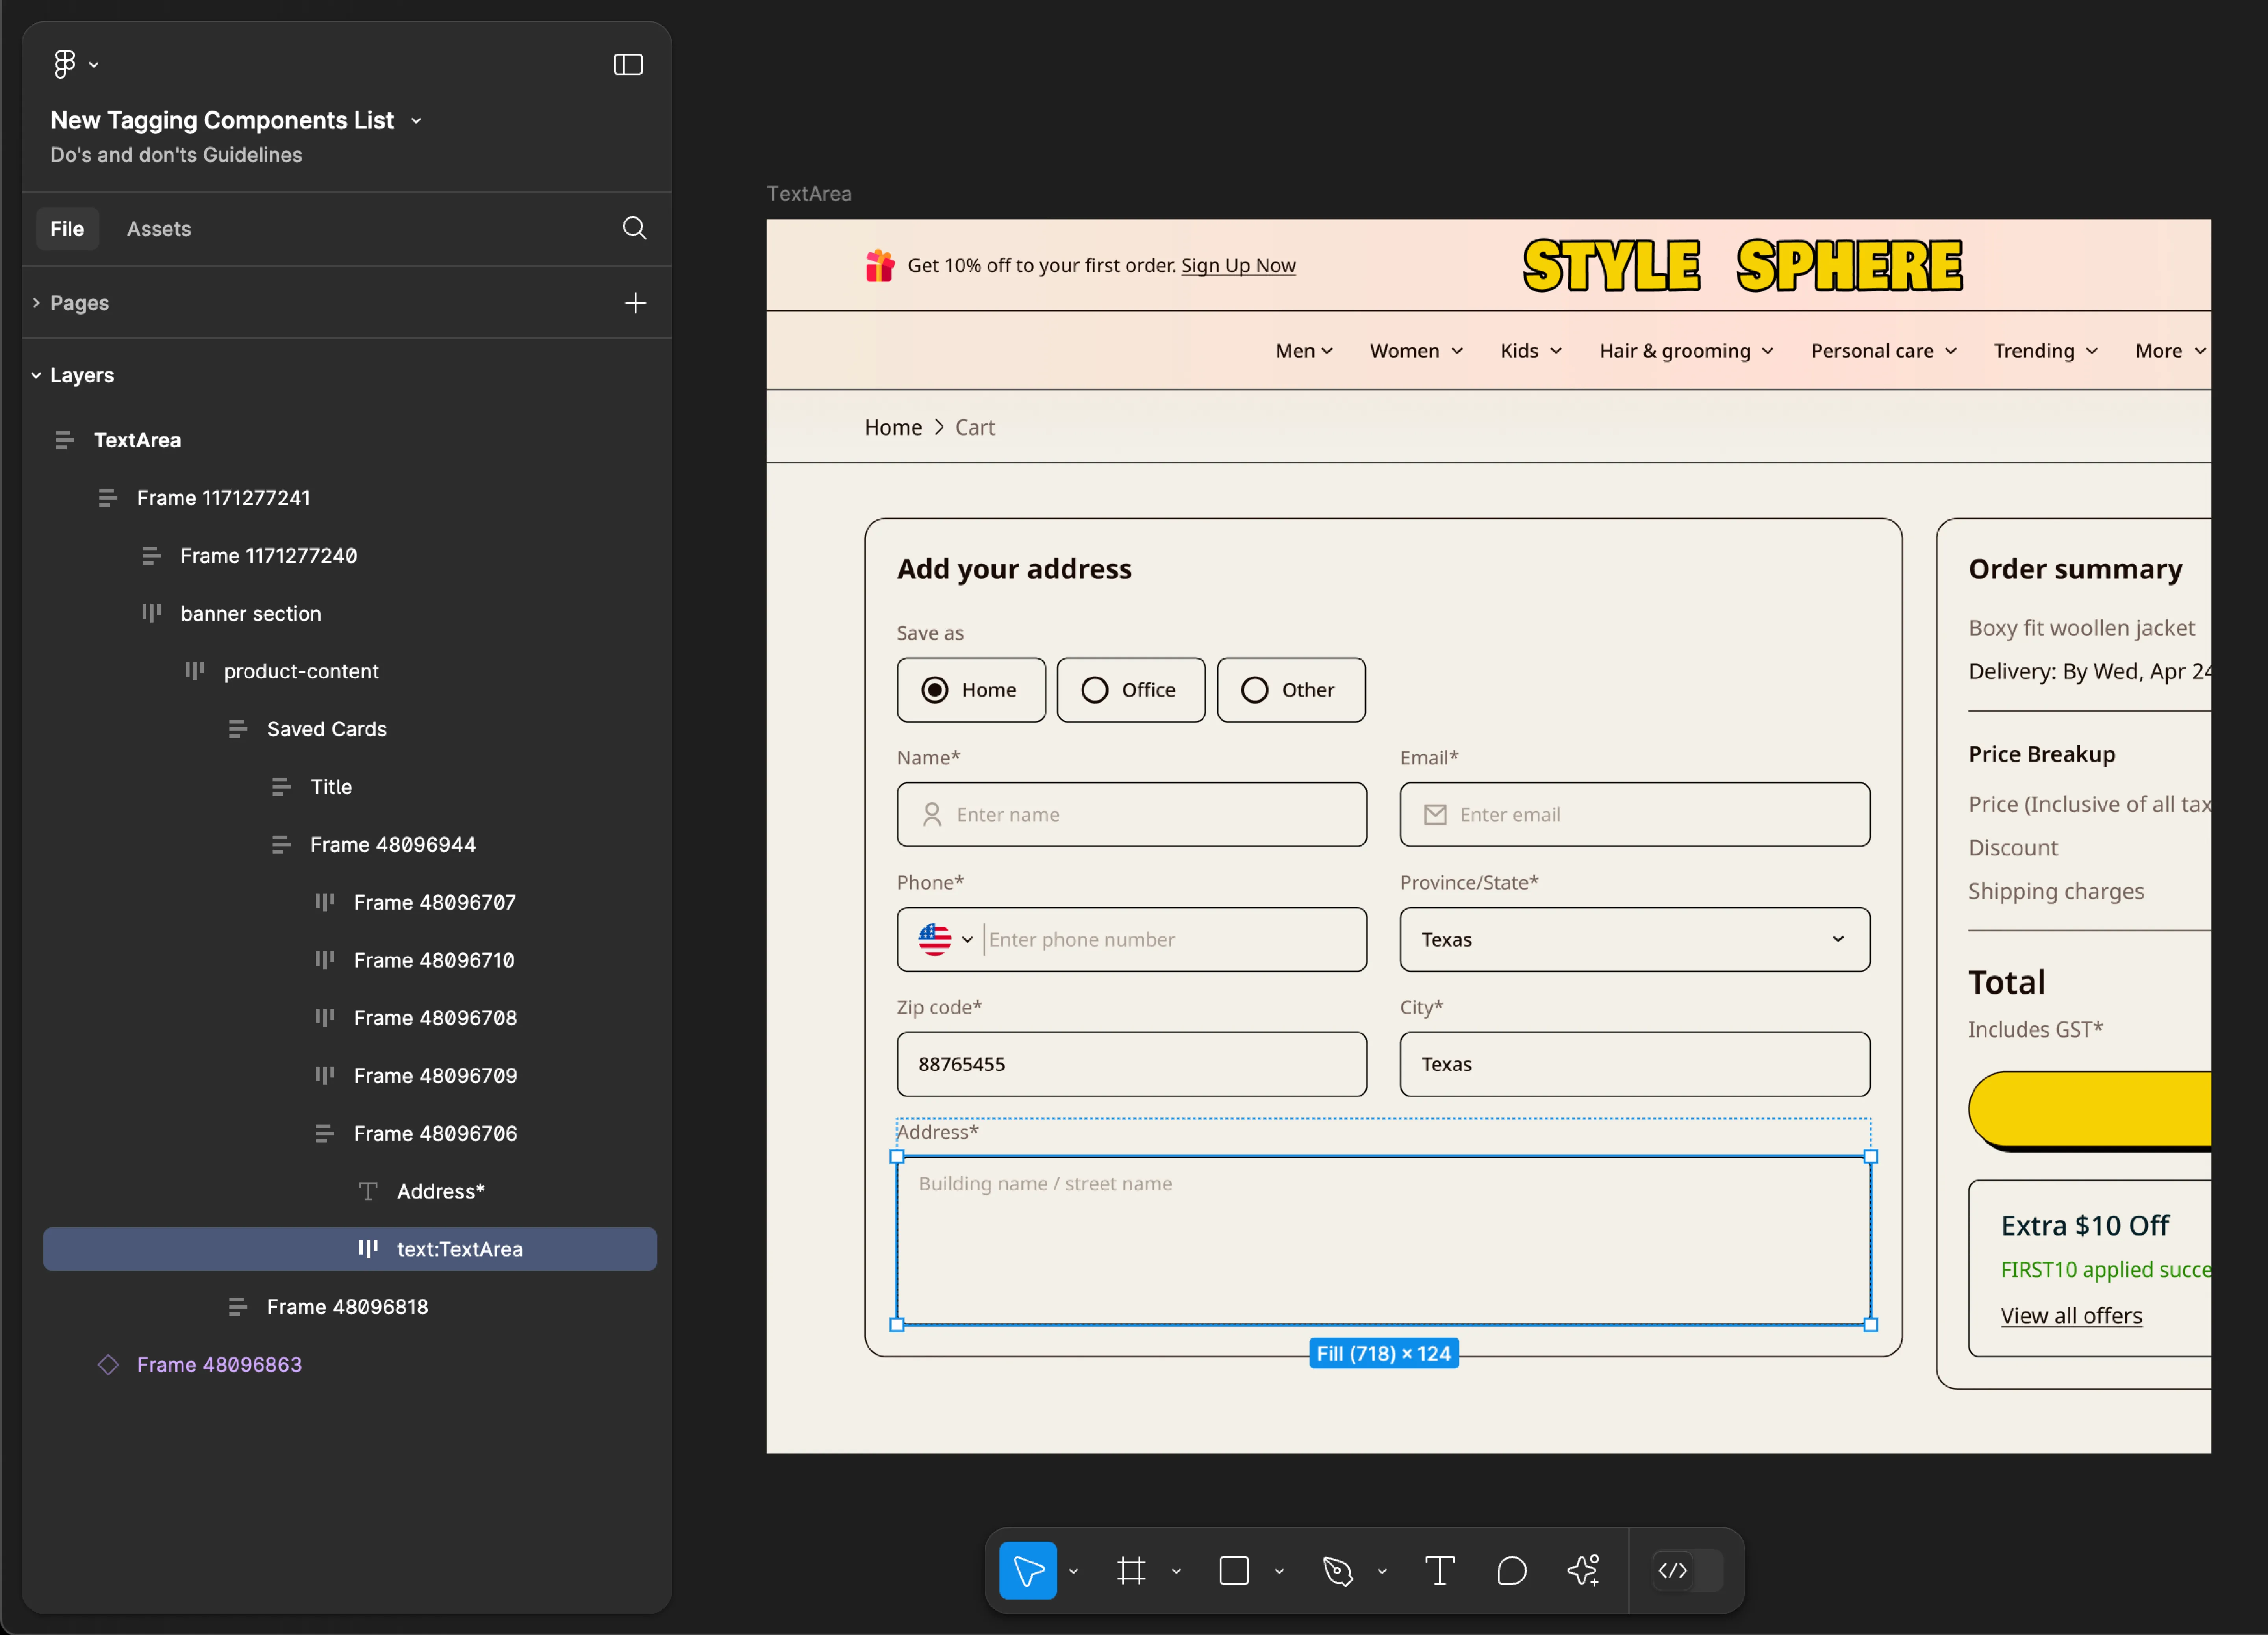This screenshot has height=1635, width=2268.
Task: Select the Move tool in the toolbar
Action: [x=1028, y=1571]
